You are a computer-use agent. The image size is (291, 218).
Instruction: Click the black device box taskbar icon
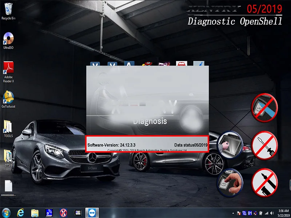pyautogui.click(x=78, y=213)
